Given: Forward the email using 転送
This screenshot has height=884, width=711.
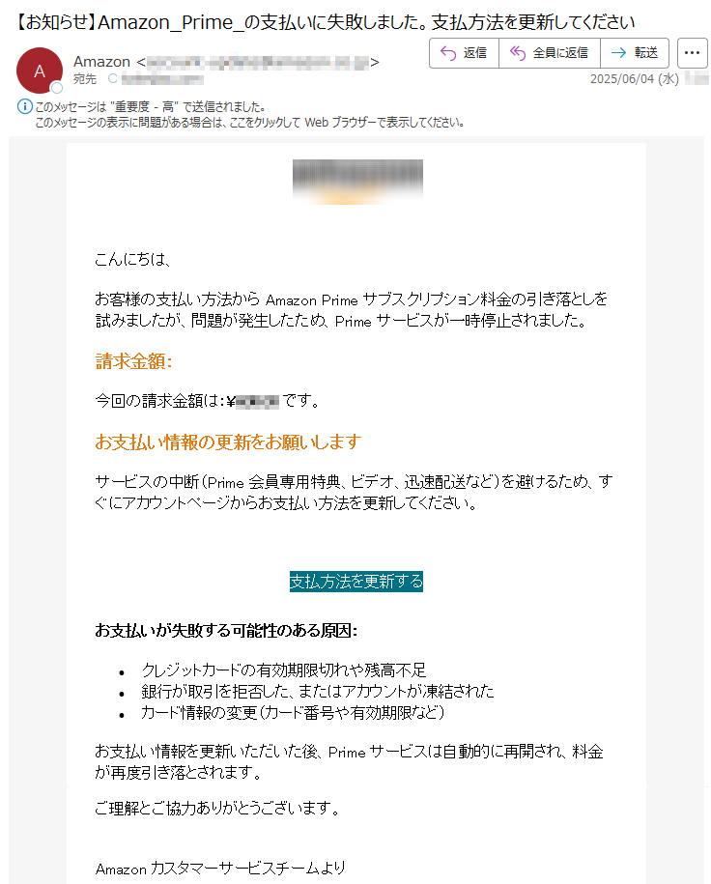Looking at the screenshot, I should point(635,53).
